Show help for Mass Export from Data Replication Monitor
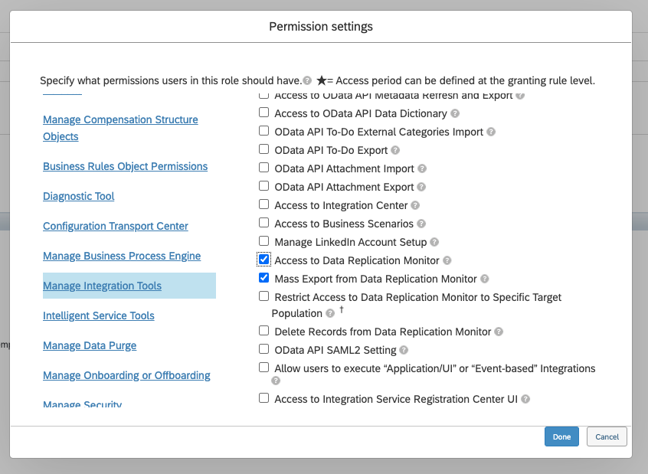648x474 pixels. point(485,279)
